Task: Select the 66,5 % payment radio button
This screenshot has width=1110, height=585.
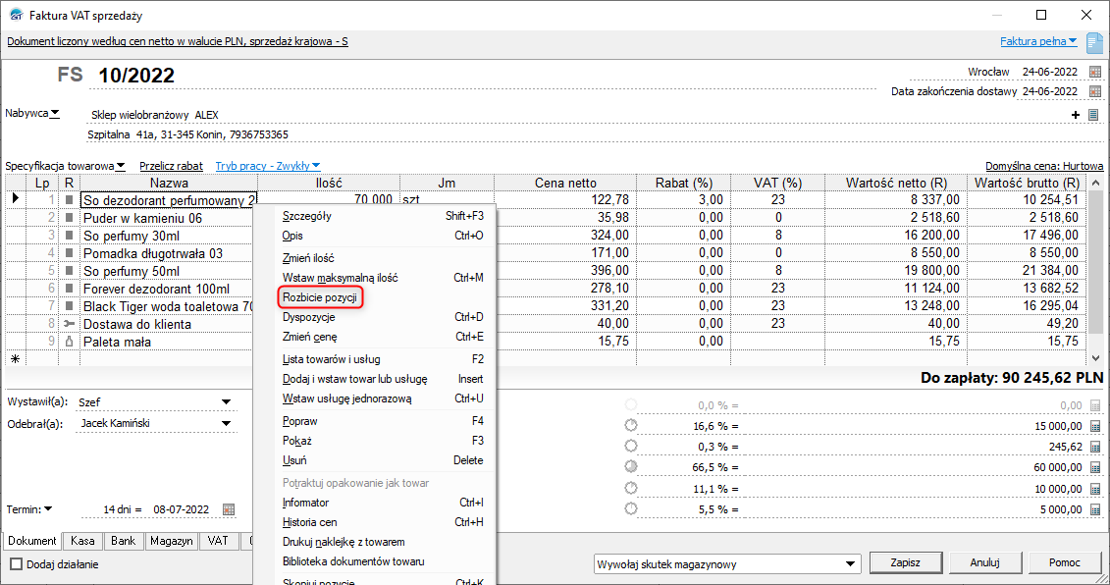Action: (630, 467)
